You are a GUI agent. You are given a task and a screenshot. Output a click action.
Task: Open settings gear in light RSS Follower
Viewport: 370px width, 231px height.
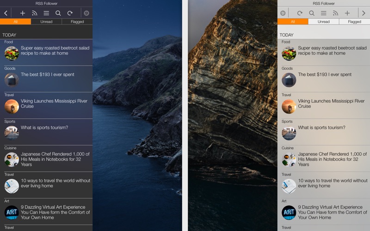coord(283,13)
